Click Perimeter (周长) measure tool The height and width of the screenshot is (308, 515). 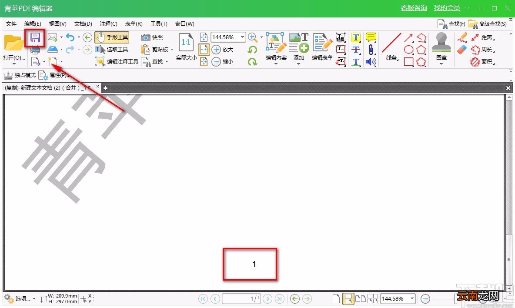[x=482, y=50]
